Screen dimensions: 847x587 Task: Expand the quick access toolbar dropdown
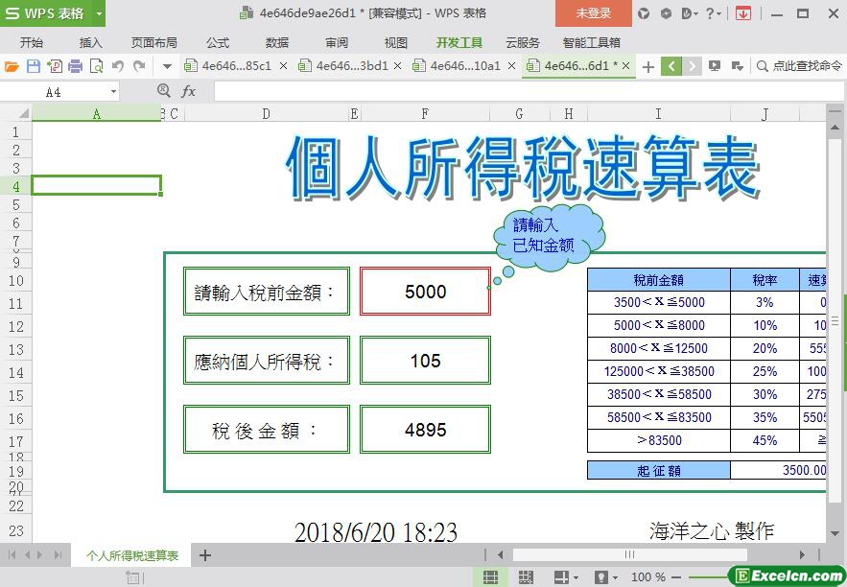pos(167,66)
